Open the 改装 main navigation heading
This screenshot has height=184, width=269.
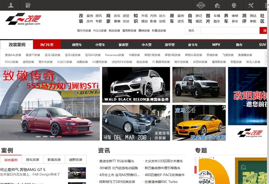81,18
